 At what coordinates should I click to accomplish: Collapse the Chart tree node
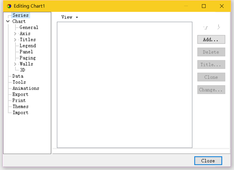8,21
